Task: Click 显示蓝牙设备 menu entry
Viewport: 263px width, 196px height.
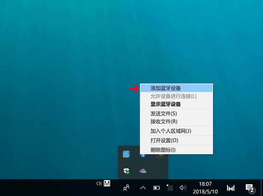Action: point(166,104)
